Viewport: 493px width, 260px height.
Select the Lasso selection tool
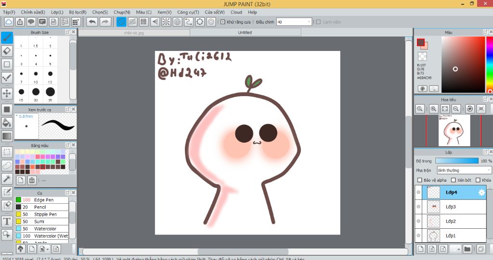click(7, 165)
